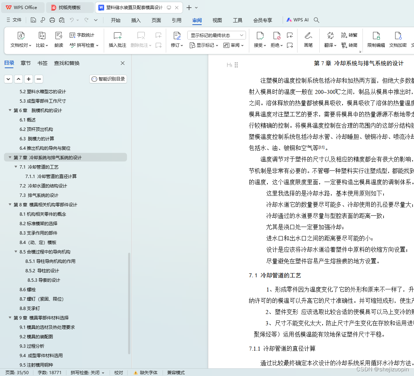Click the move-up heading arrow button
414x376 pixels.
coord(19,79)
